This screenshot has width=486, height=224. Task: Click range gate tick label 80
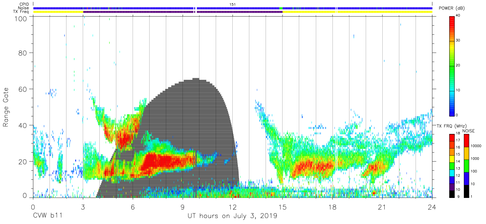pyautogui.click(x=22, y=53)
